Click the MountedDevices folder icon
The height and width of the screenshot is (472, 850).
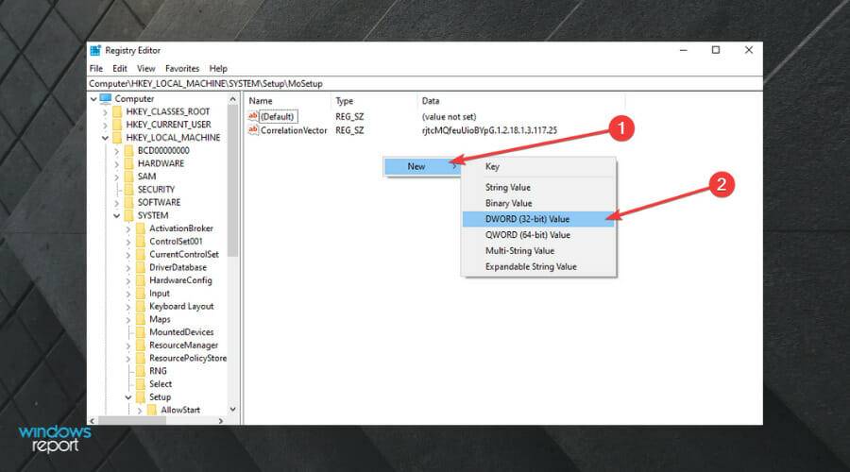141,332
